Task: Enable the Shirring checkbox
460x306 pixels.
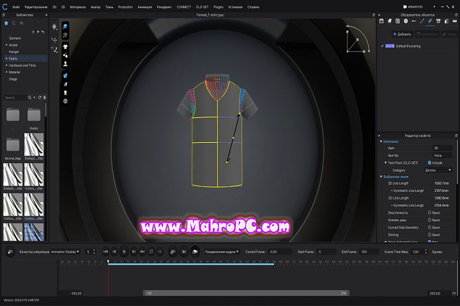Action: pyautogui.click(x=429, y=235)
